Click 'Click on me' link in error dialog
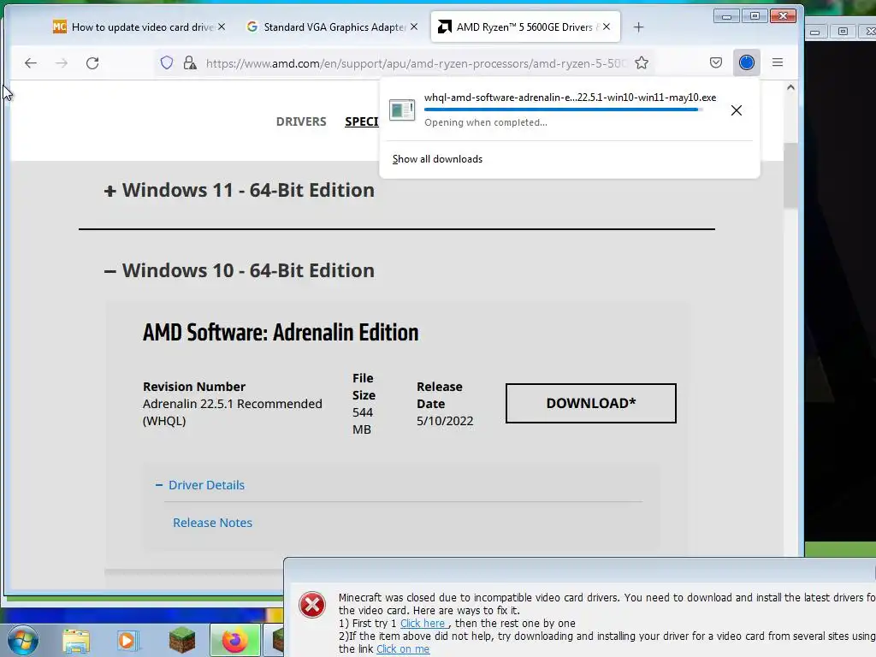The width and height of the screenshot is (876, 657). point(403,649)
